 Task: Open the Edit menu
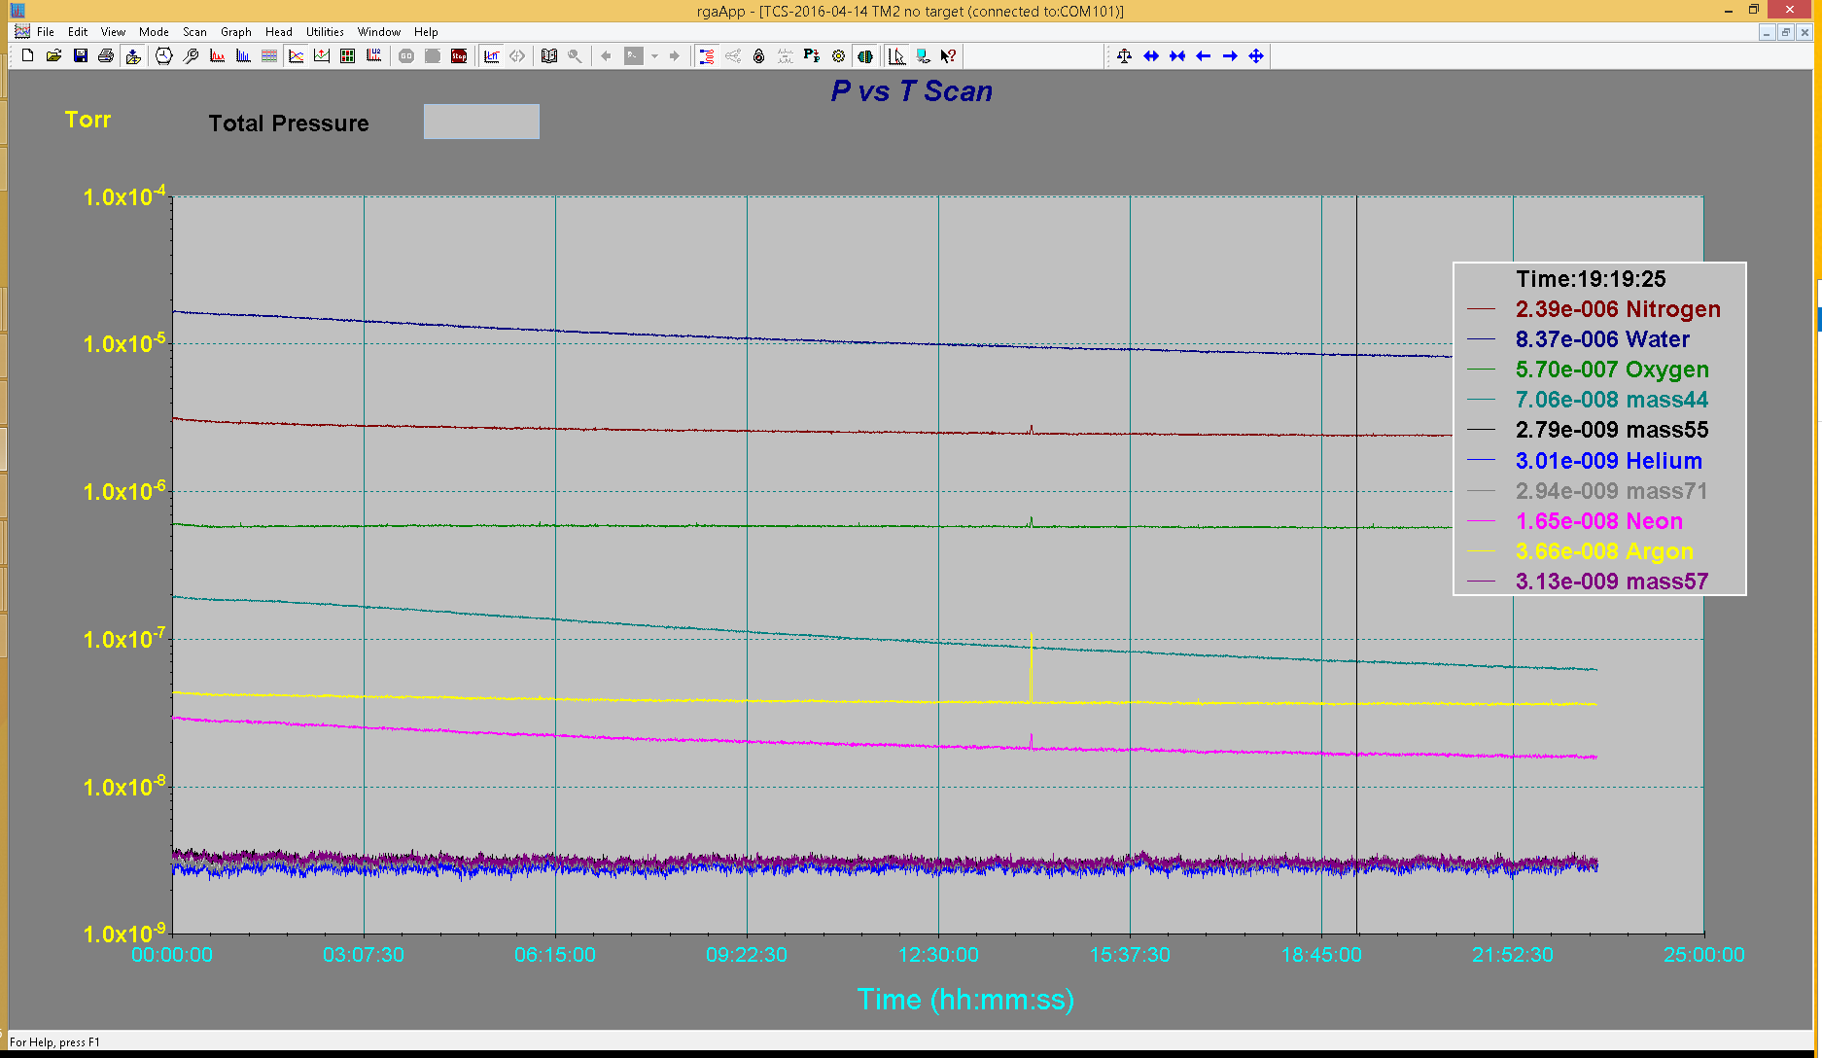(78, 32)
